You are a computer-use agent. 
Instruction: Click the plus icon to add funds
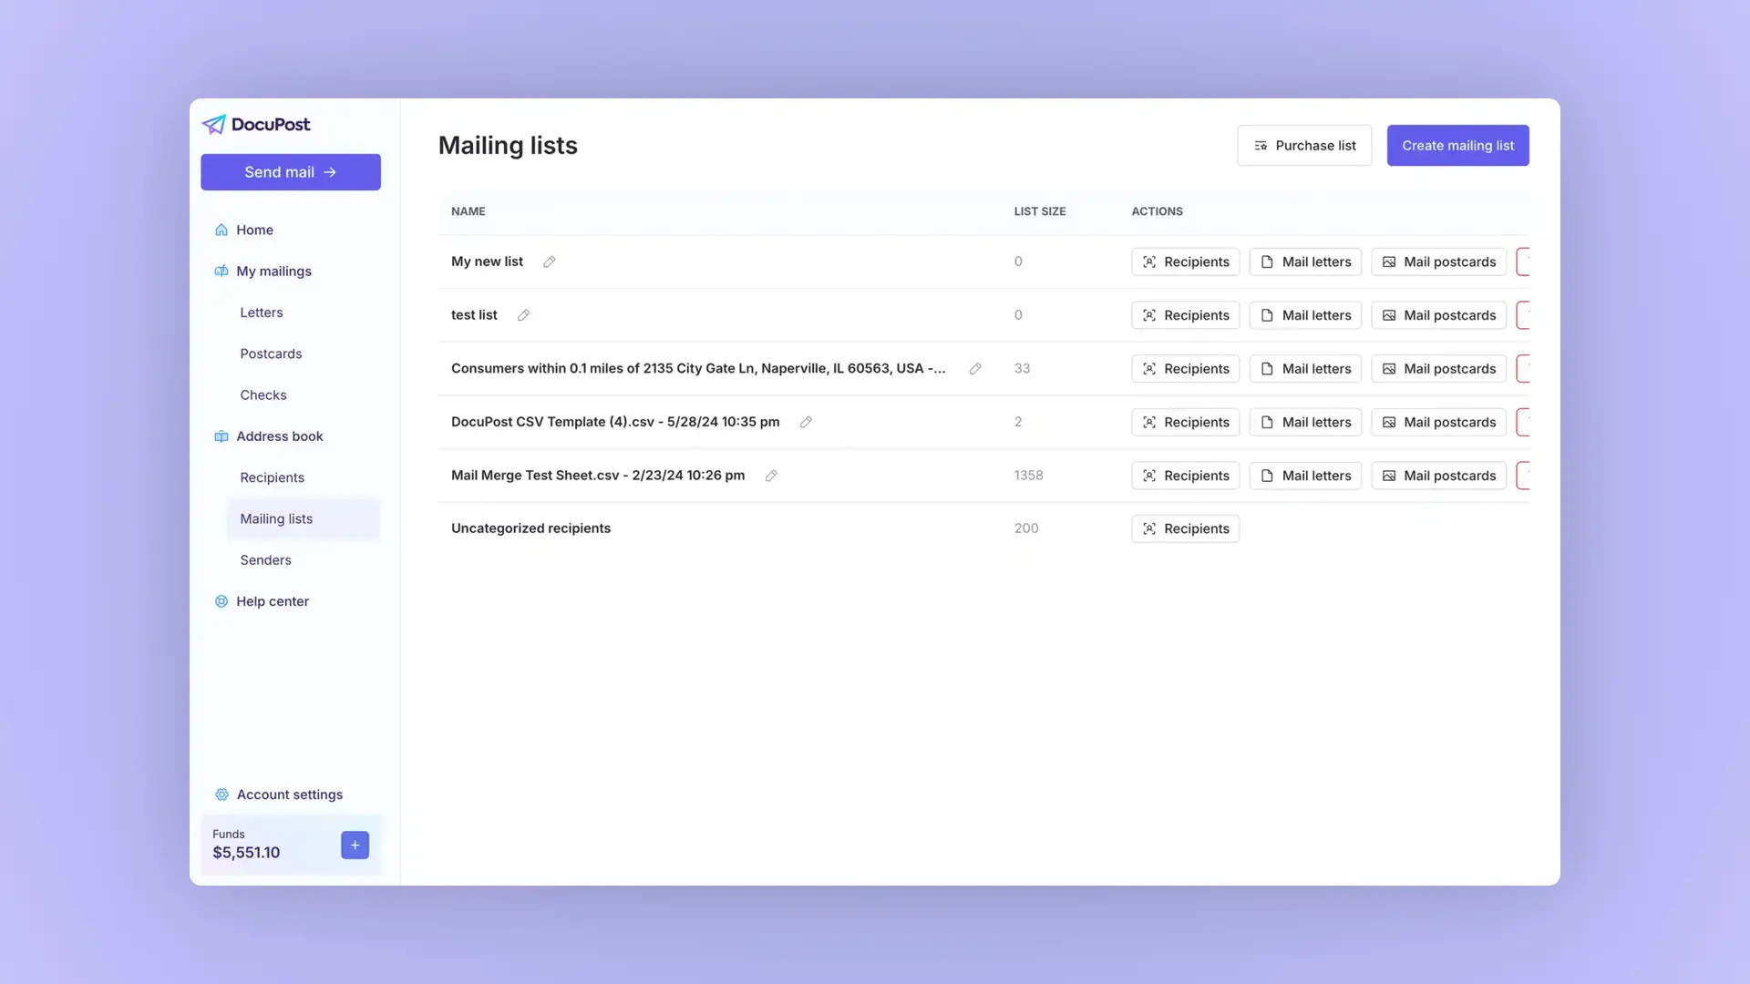[x=355, y=845]
